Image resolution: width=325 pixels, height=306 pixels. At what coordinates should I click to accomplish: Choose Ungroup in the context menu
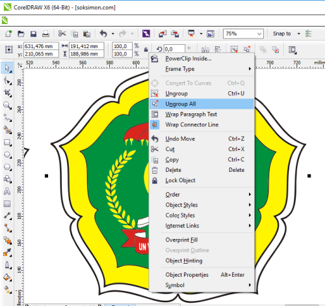[x=201, y=94]
